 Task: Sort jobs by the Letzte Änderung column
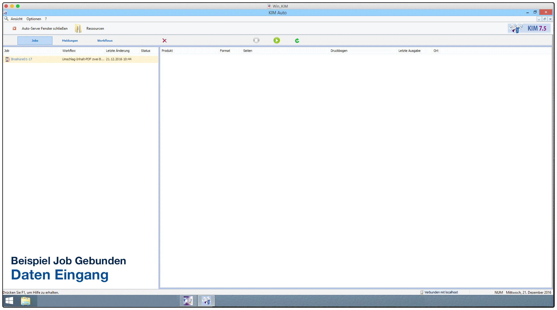pyautogui.click(x=118, y=50)
